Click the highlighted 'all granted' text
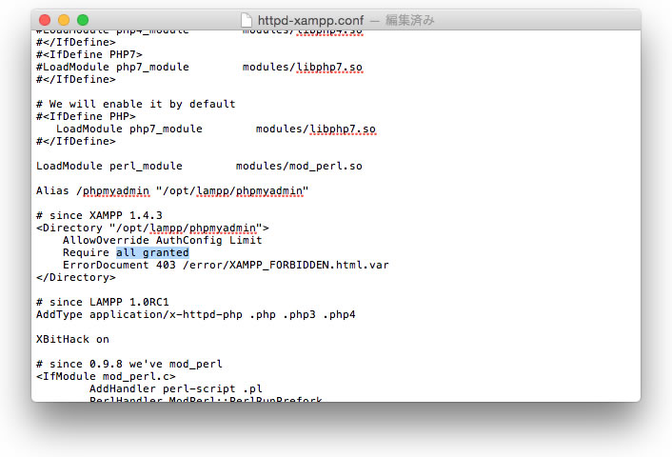Image resolution: width=672 pixels, height=457 pixels. coord(152,252)
